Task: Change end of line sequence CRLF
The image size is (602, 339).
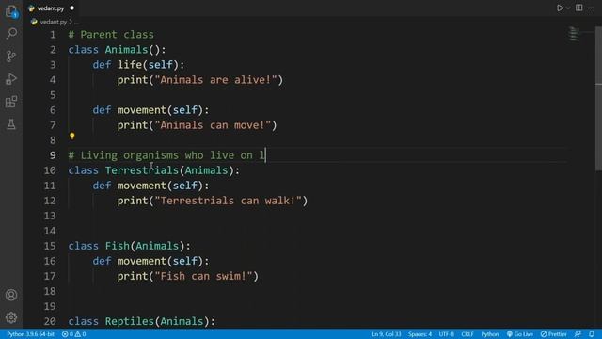Action: click(x=467, y=334)
